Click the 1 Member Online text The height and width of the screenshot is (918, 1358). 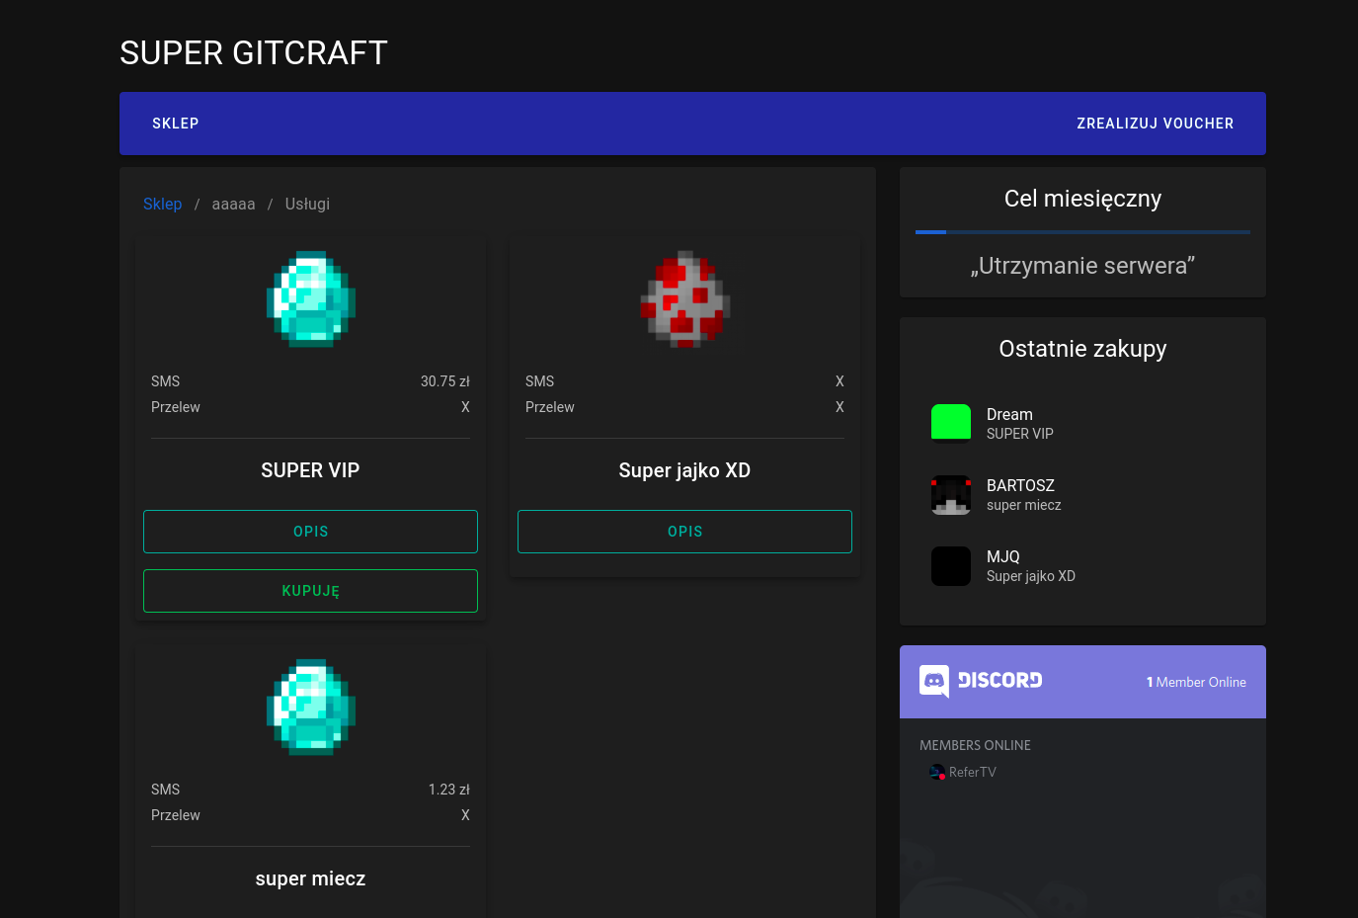[1196, 682]
